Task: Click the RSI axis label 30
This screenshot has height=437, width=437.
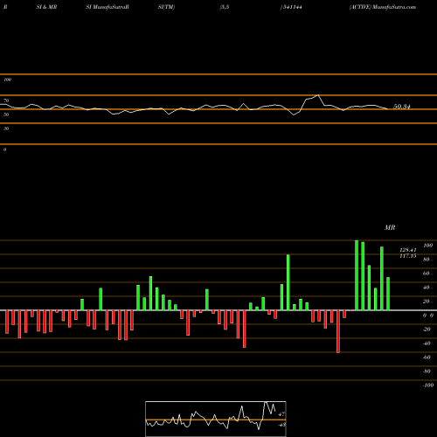Action: pos(6,128)
